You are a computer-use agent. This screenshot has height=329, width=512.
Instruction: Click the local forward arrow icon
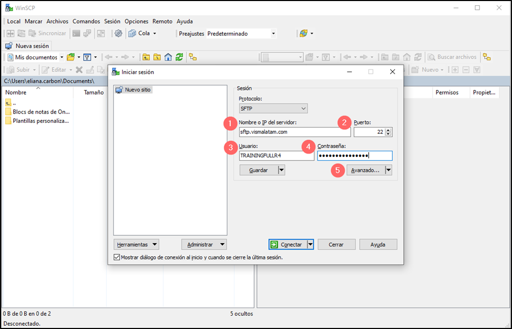coord(125,57)
